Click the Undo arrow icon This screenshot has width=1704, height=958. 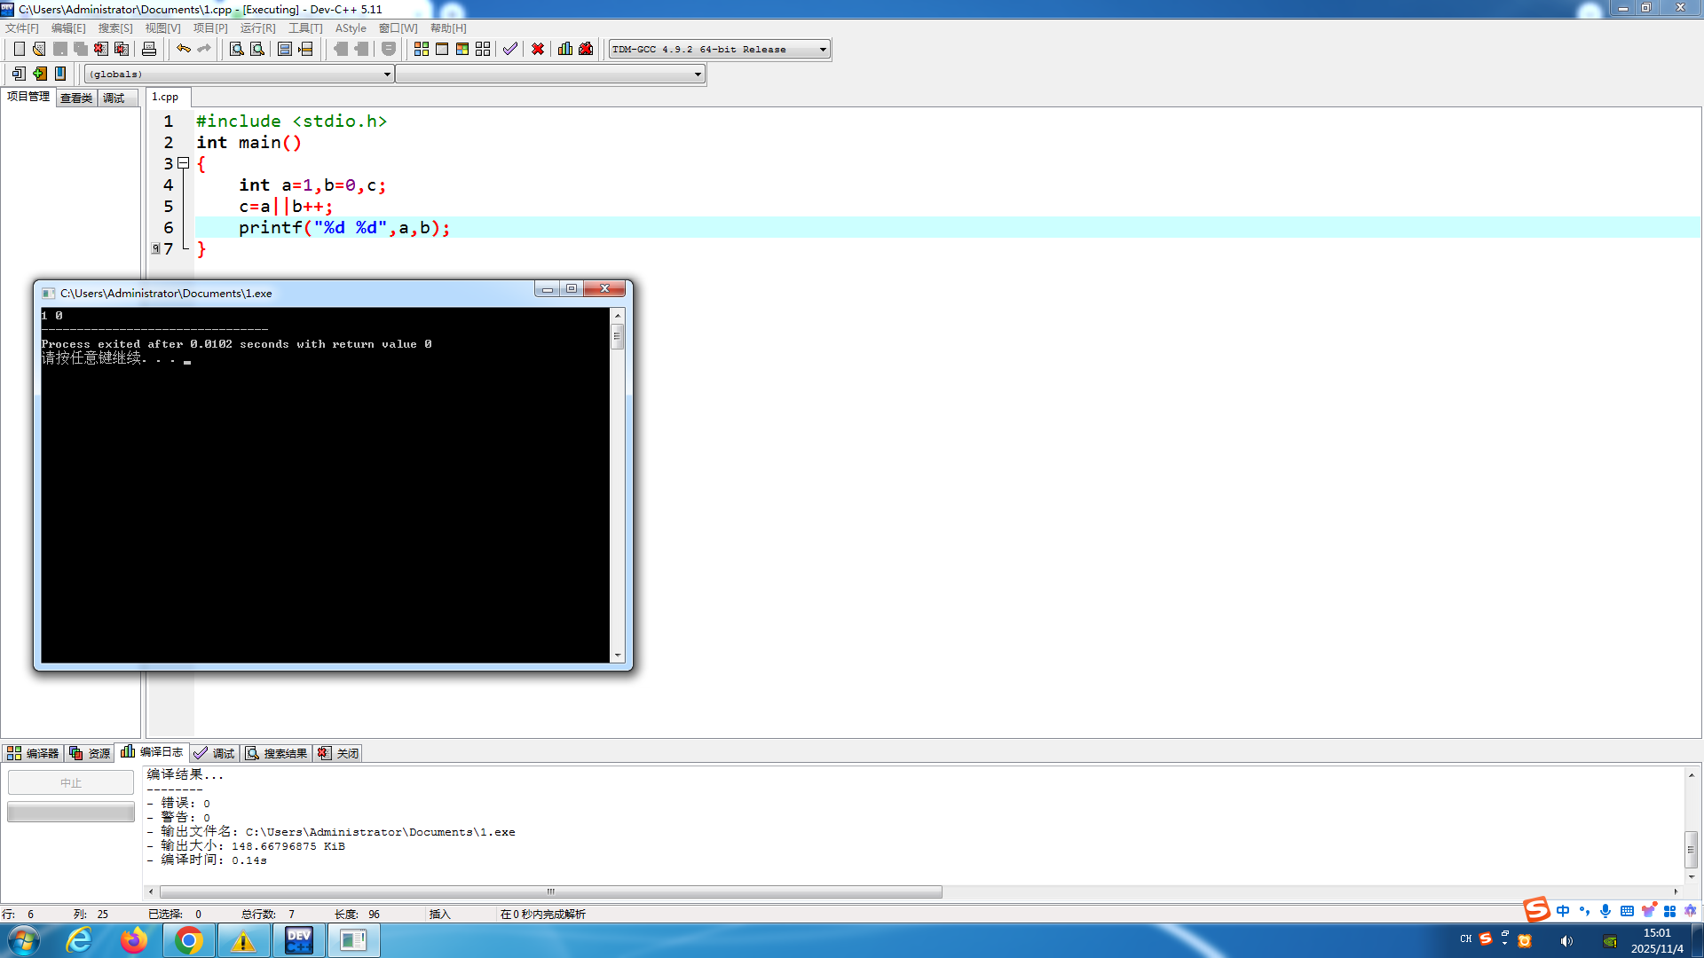183,49
